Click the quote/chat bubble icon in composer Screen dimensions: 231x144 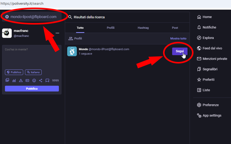click(47, 80)
